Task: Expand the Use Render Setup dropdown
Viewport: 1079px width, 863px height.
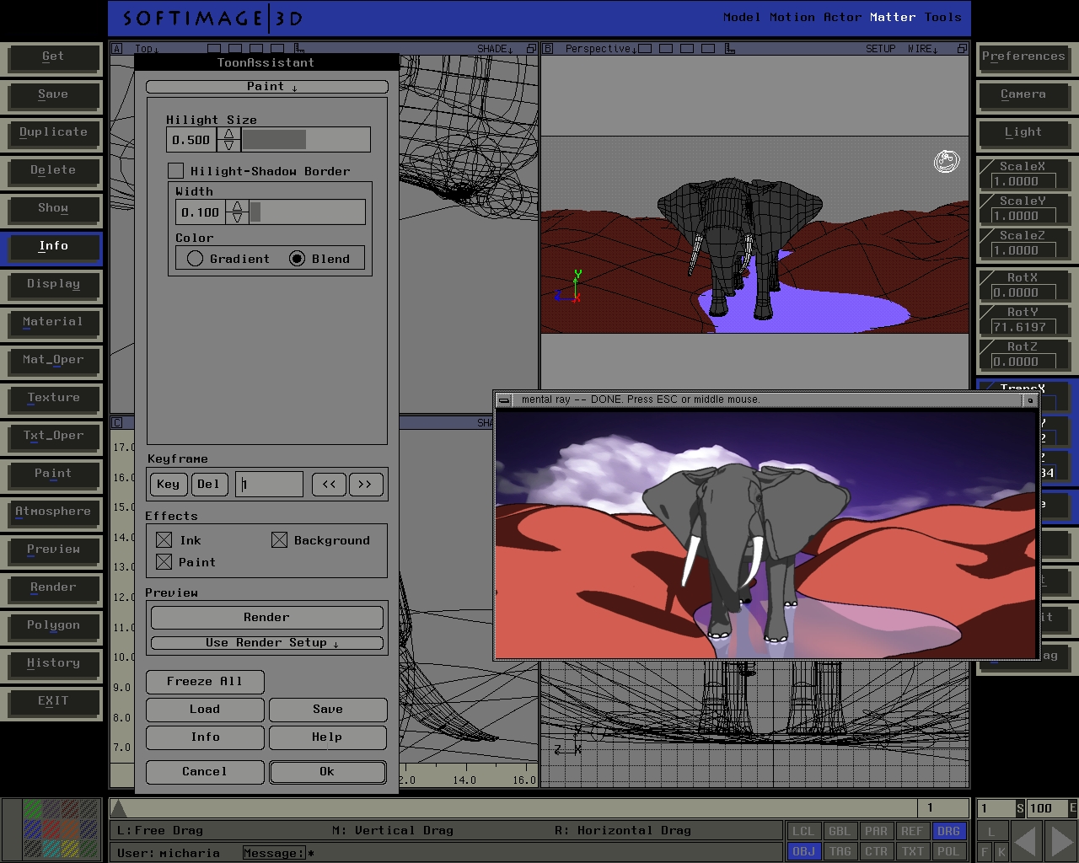Action: (267, 643)
